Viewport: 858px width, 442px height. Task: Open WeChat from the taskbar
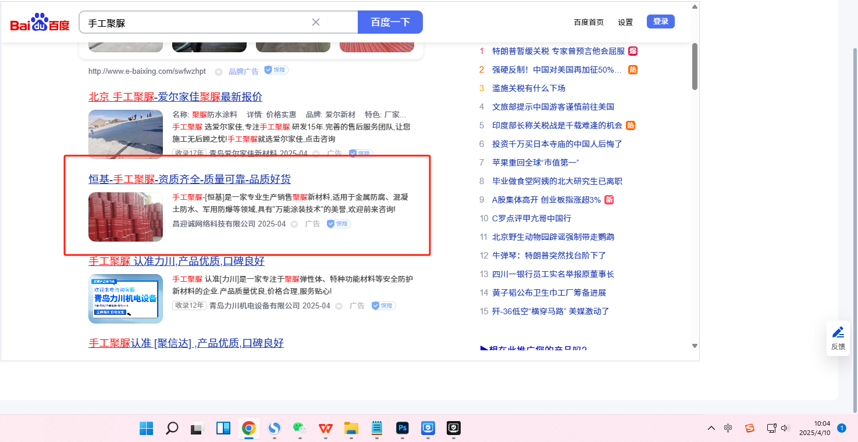(299, 428)
